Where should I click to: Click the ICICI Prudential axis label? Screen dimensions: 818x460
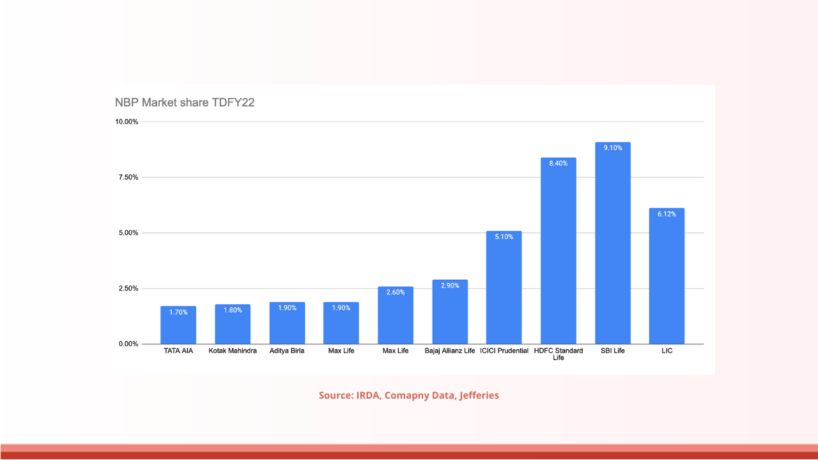tap(504, 351)
